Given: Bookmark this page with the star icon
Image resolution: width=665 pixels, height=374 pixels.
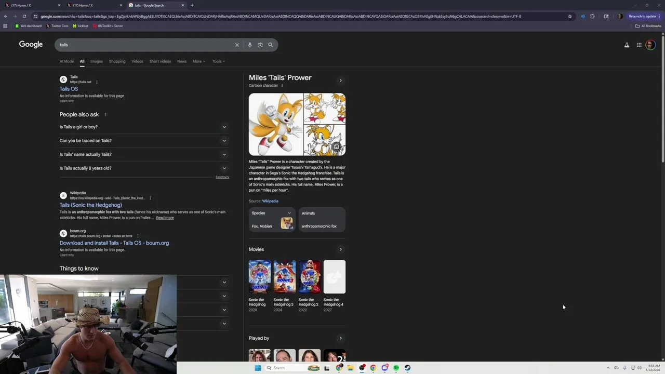Looking at the screenshot, I should point(570,16).
